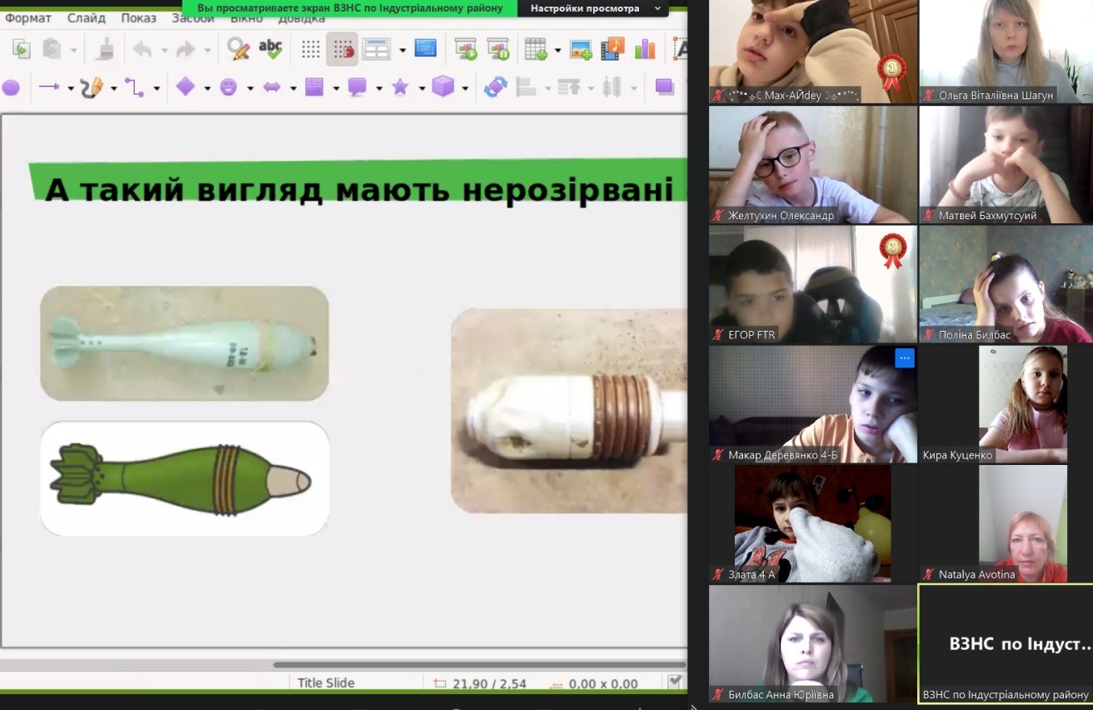This screenshot has height=710, width=1093.
Task: Open the Слайд menu
Action: pyautogui.click(x=87, y=17)
